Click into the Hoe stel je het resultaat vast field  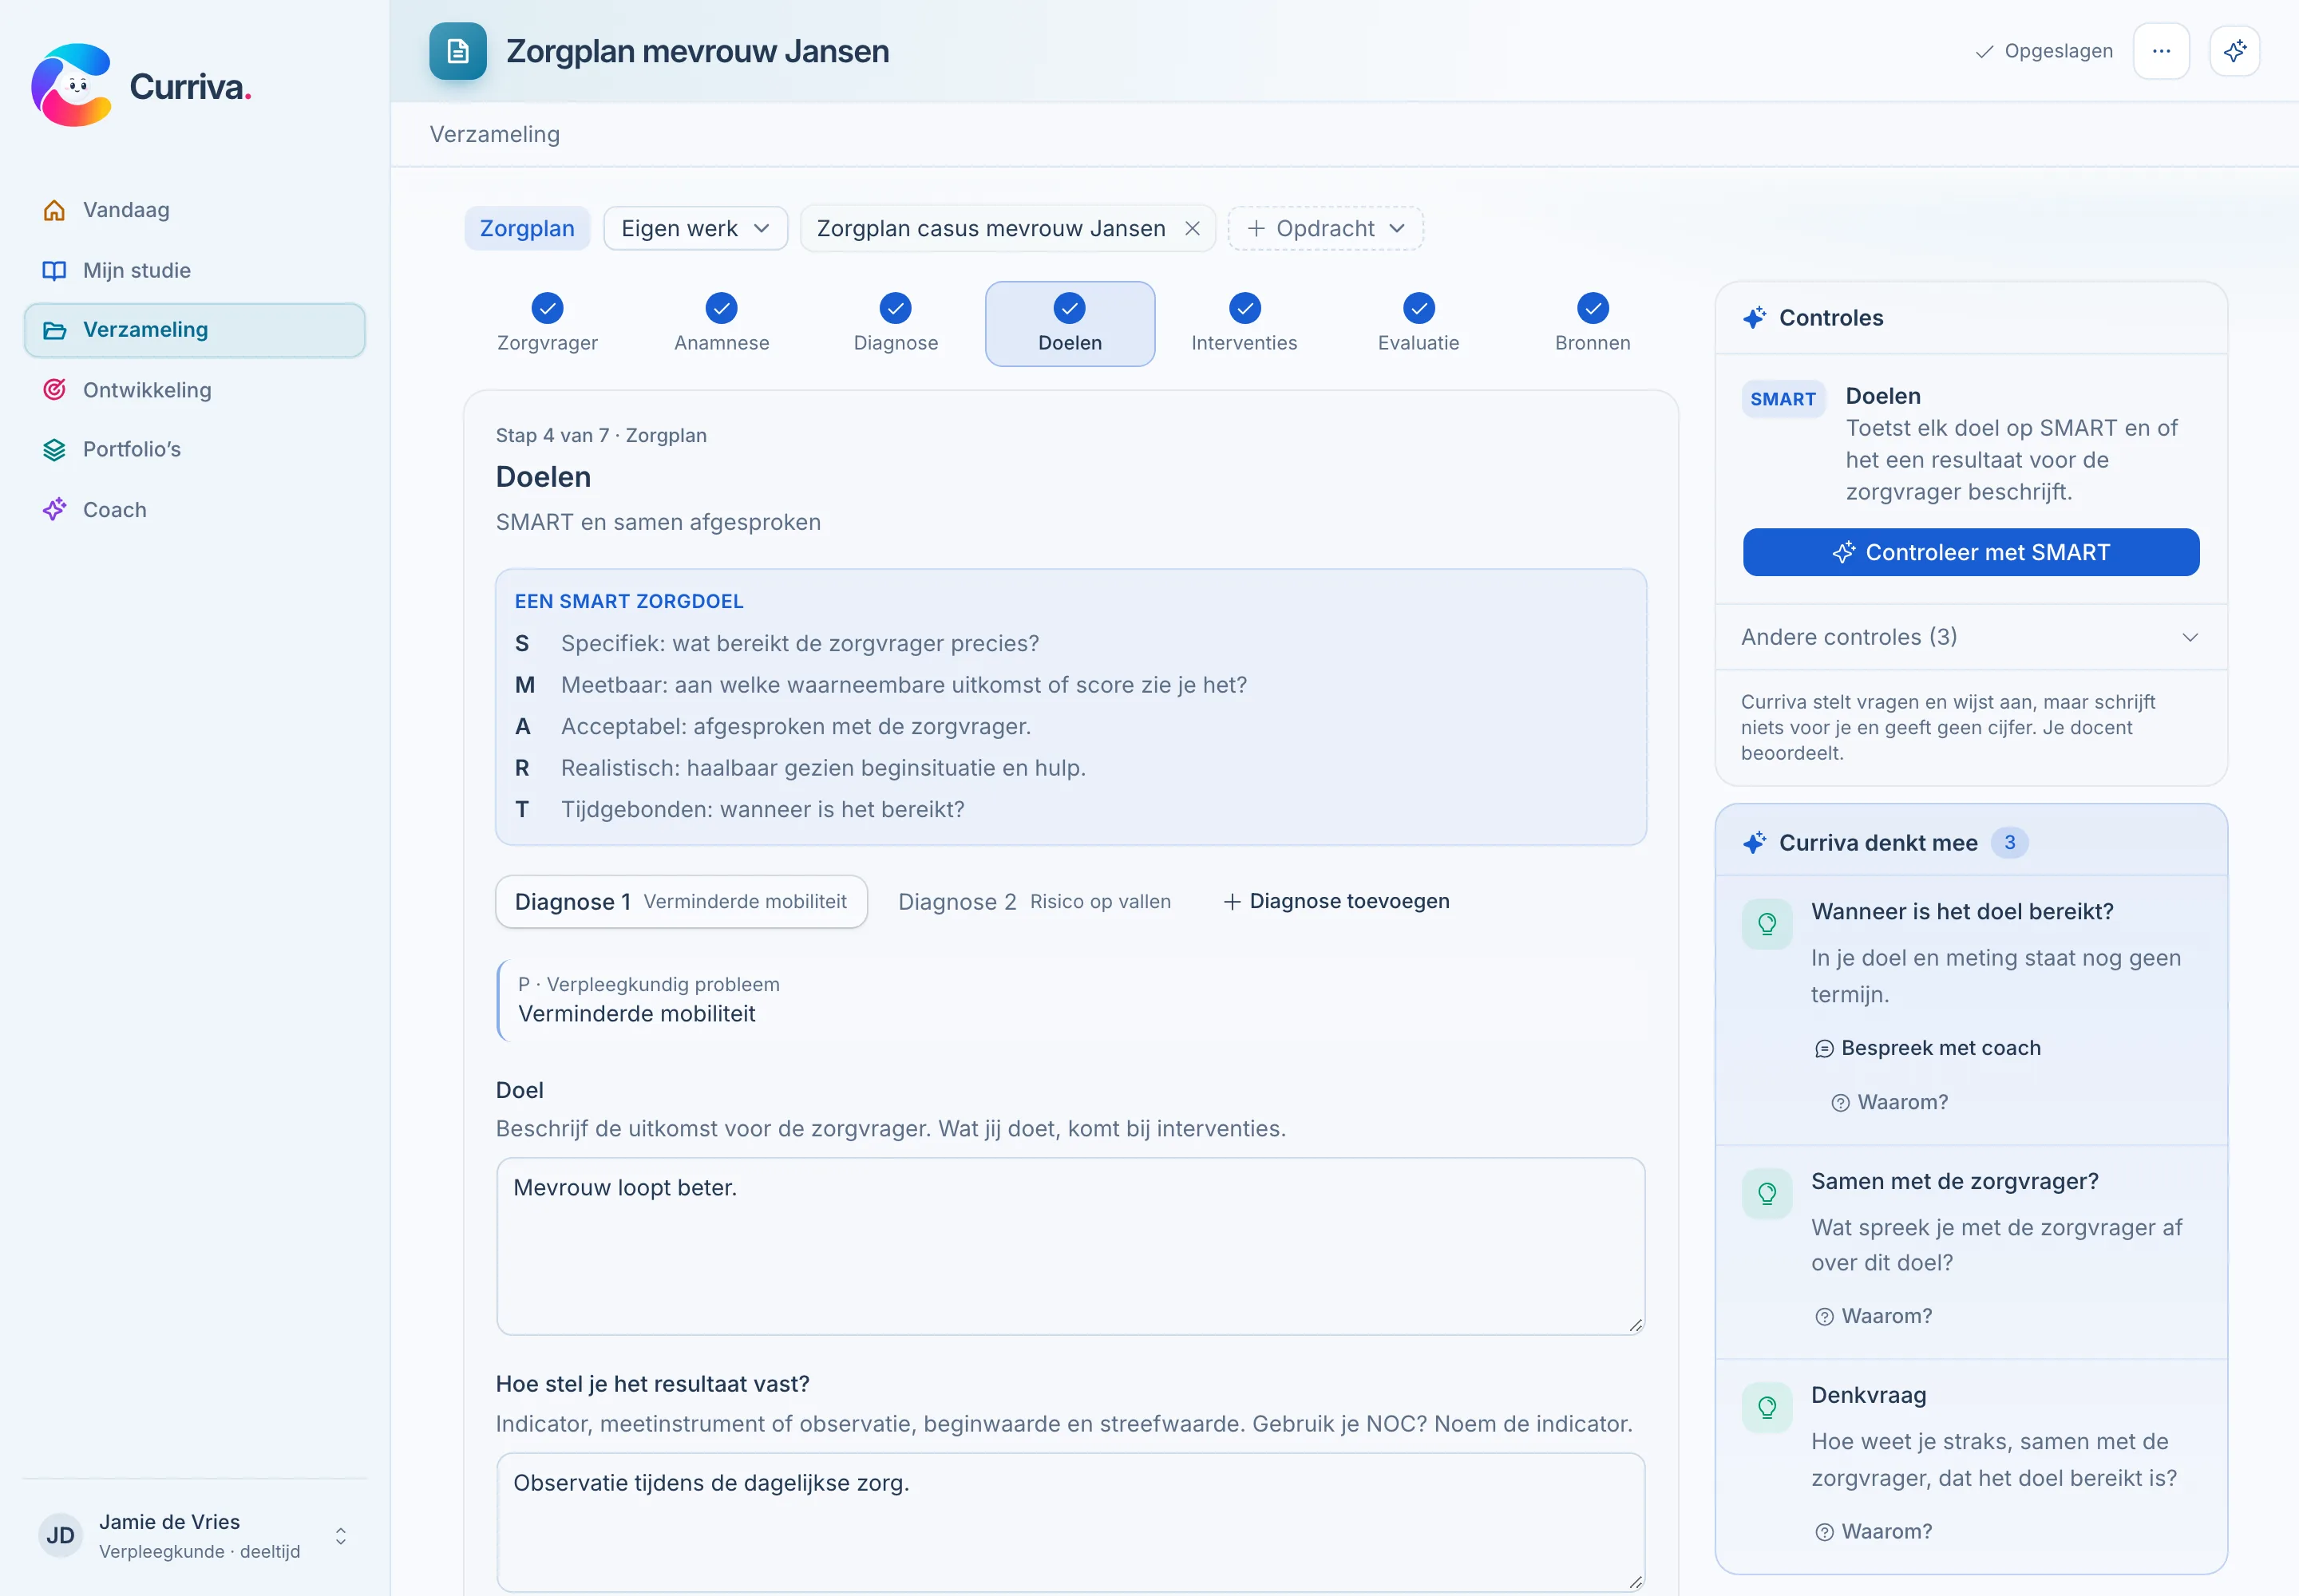[x=1070, y=1522]
